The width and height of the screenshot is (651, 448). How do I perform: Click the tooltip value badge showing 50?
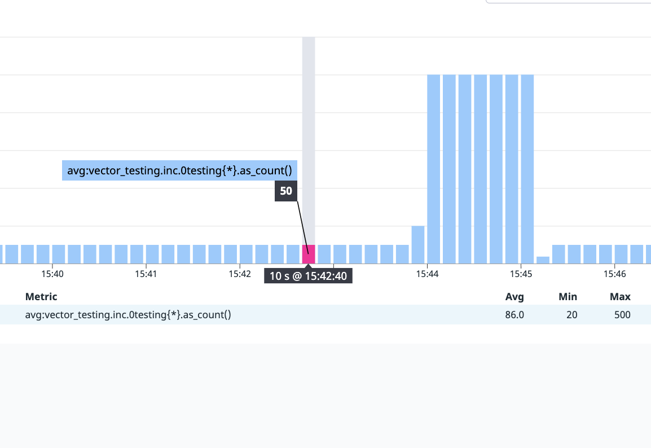coord(285,191)
